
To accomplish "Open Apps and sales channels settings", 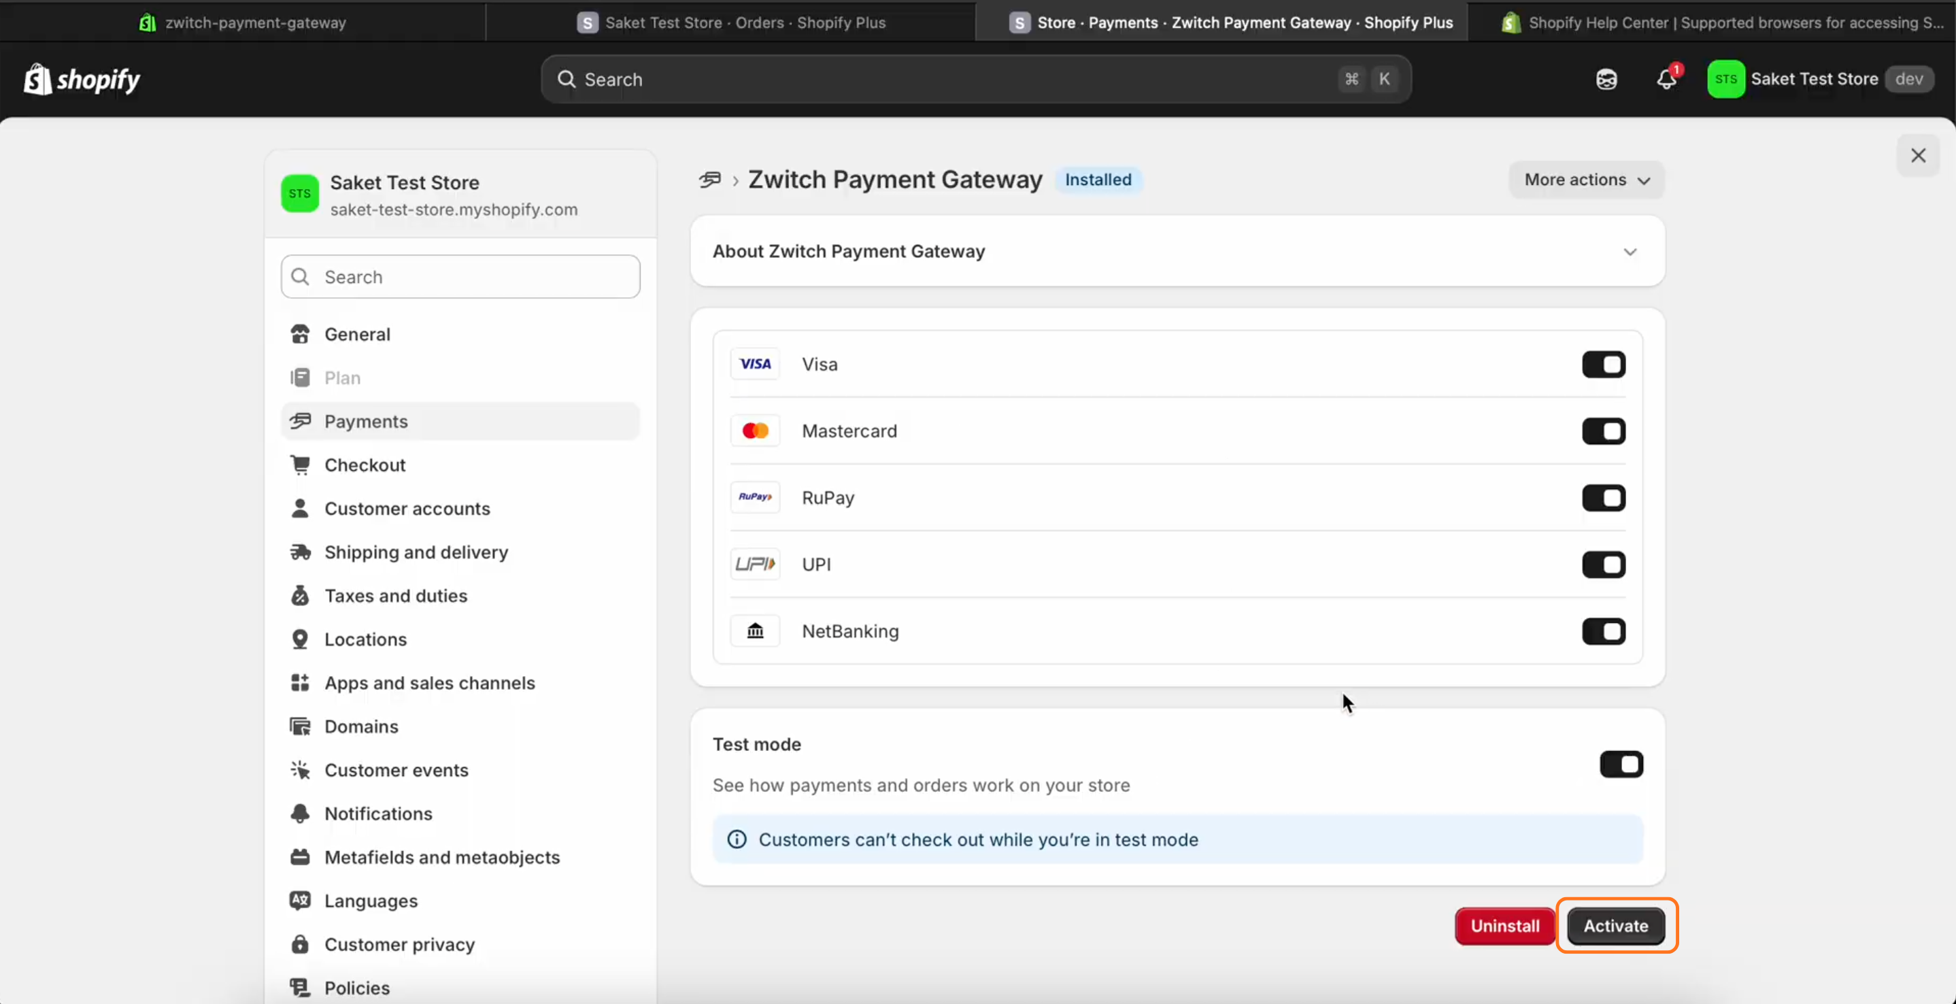I will pyautogui.click(x=429, y=683).
